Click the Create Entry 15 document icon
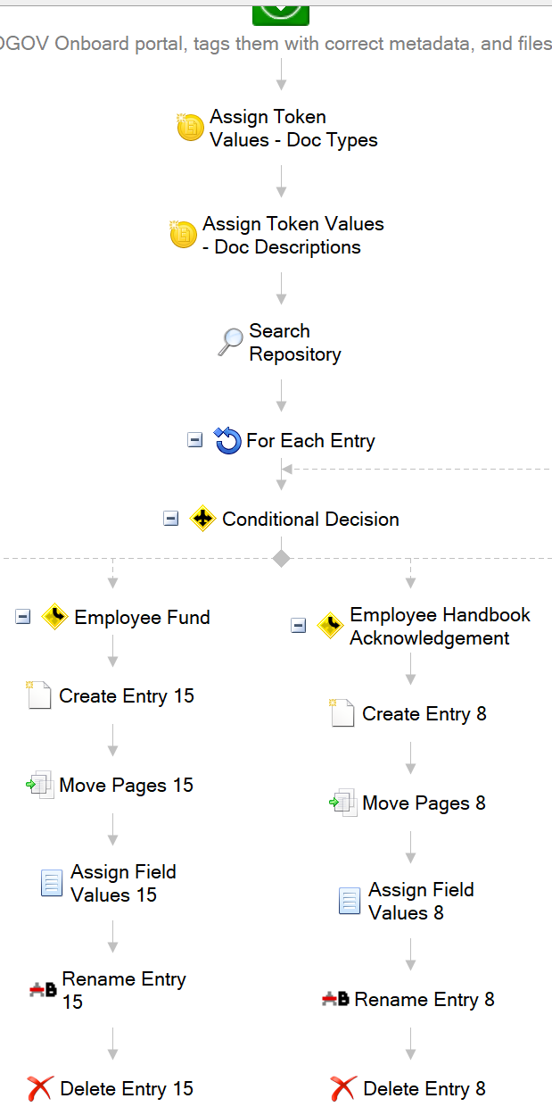Viewport: 552px width, 1115px height. pos(39,695)
